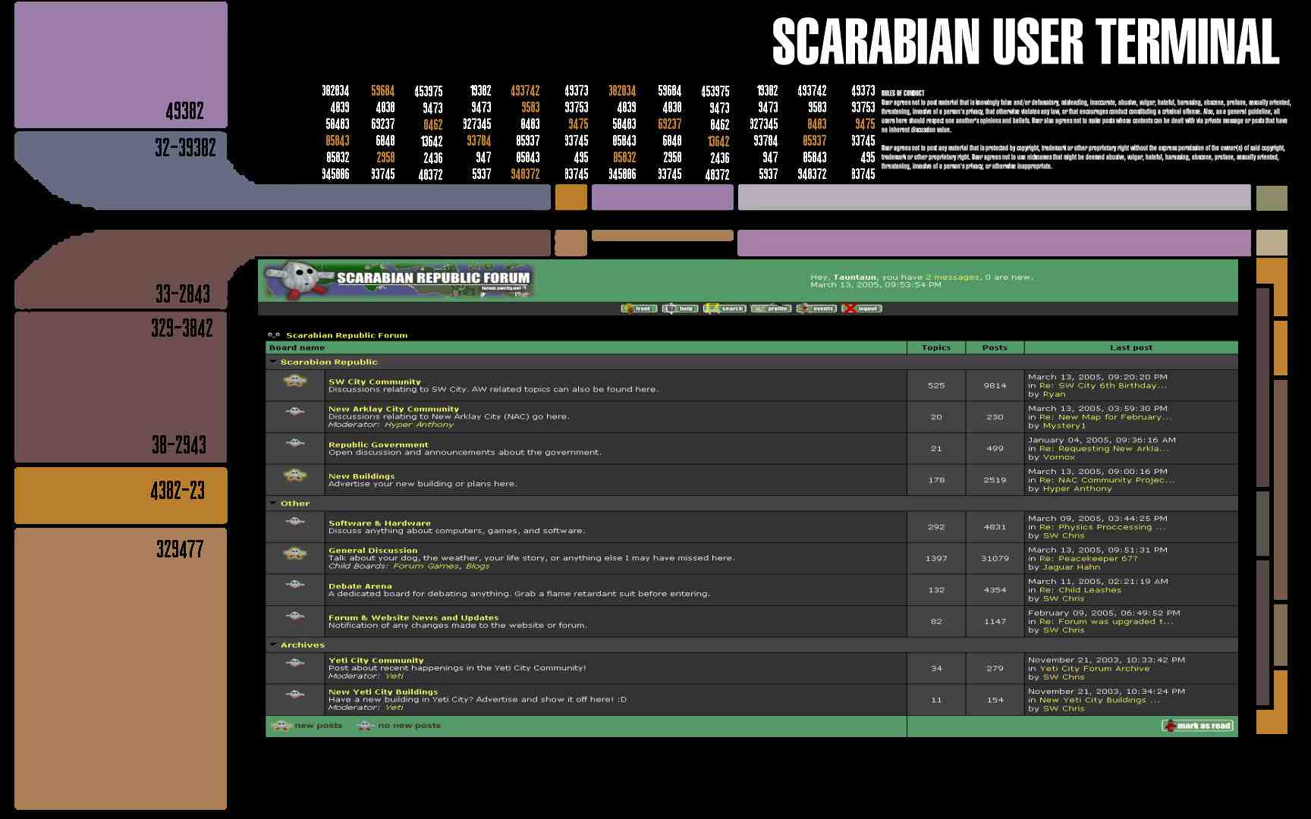Click the tan LCARS panel labeled 329477
Viewport: 1311px width, 819px height.
[x=121, y=669]
